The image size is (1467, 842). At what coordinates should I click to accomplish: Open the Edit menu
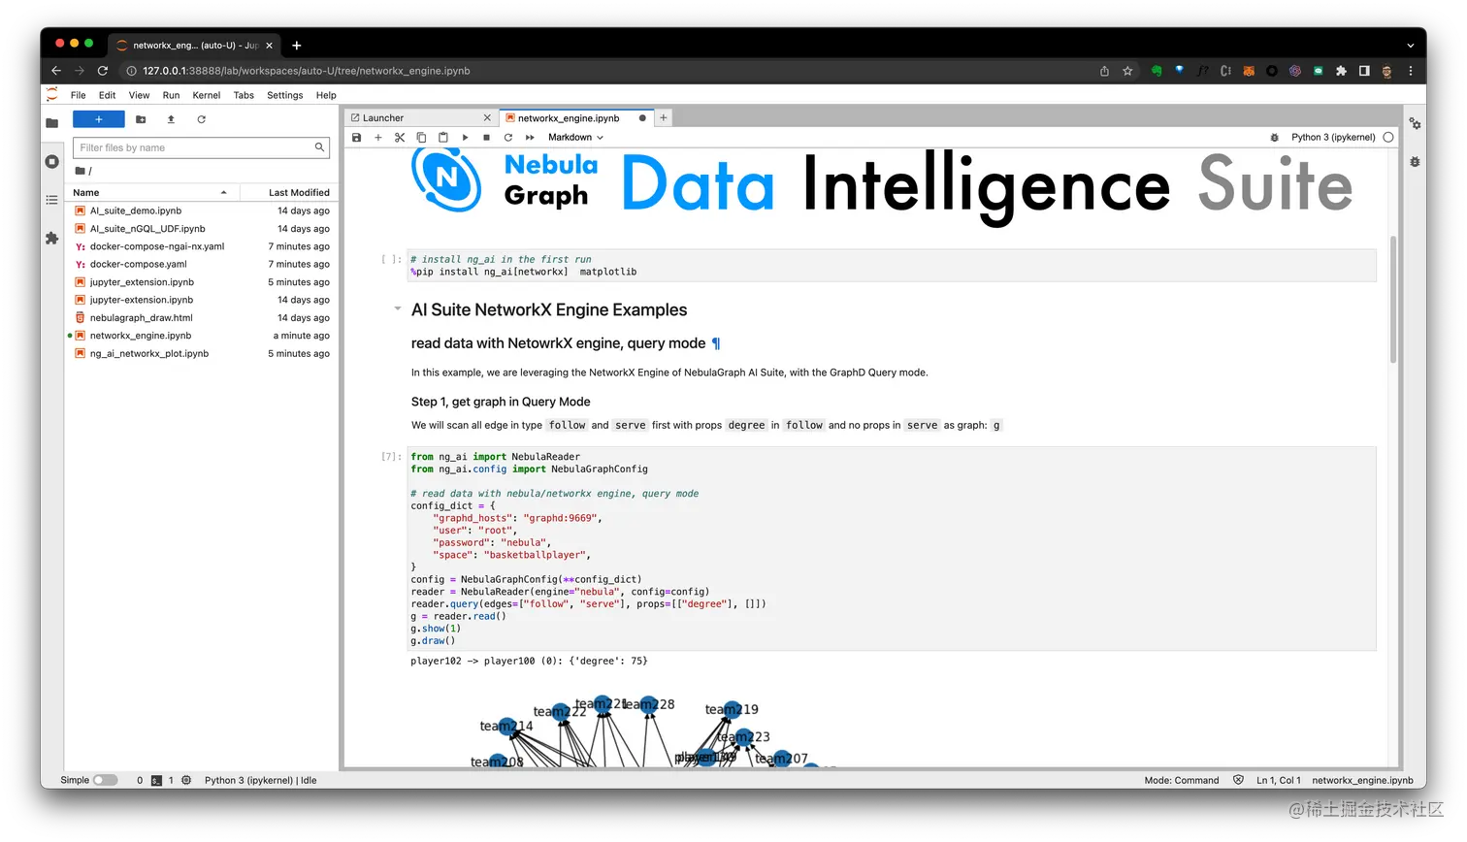pyautogui.click(x=107, y=95)
